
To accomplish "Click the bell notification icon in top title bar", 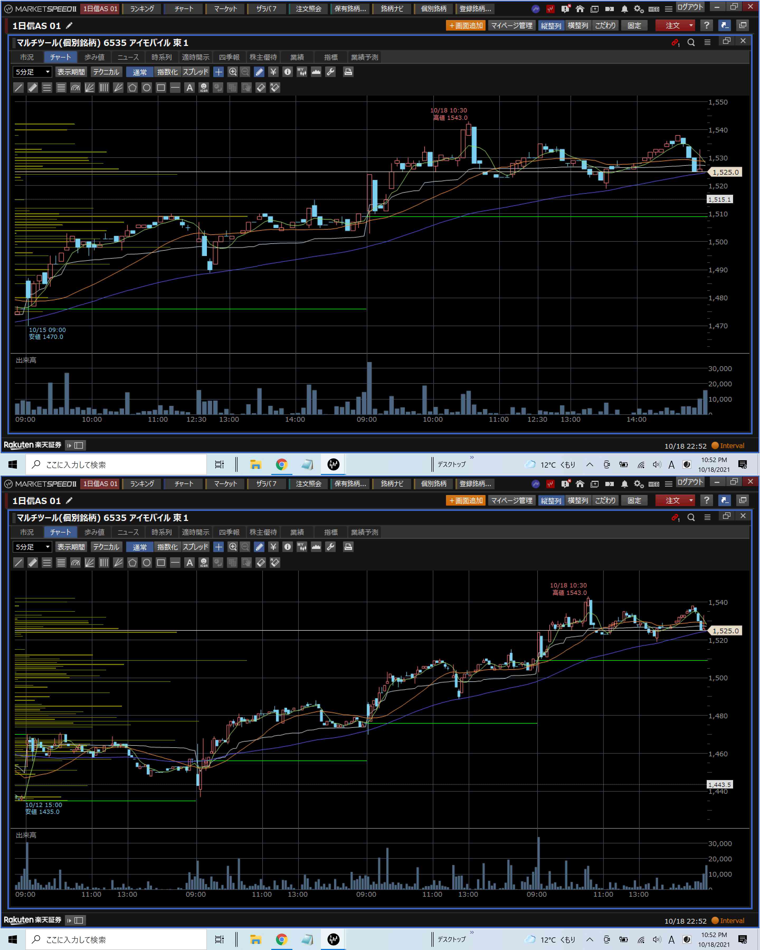I will click(624, 9).
